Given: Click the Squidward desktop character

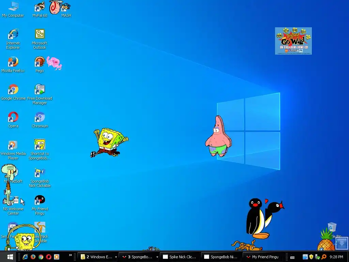Looking at the screenshot, I should click(9, 185).
